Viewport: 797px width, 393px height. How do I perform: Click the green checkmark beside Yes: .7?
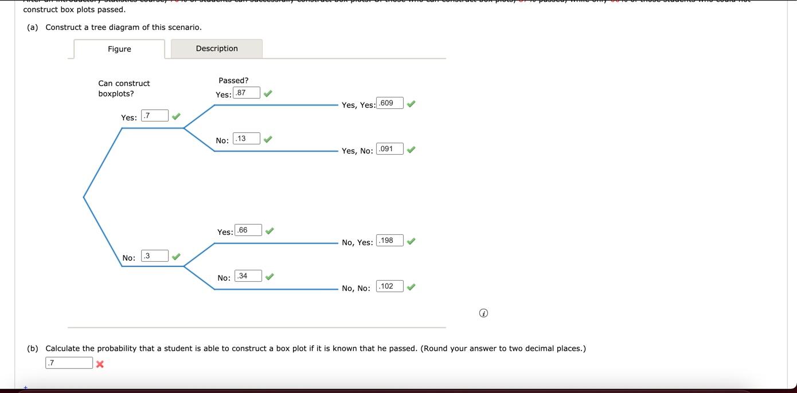(x=176, y=116)
